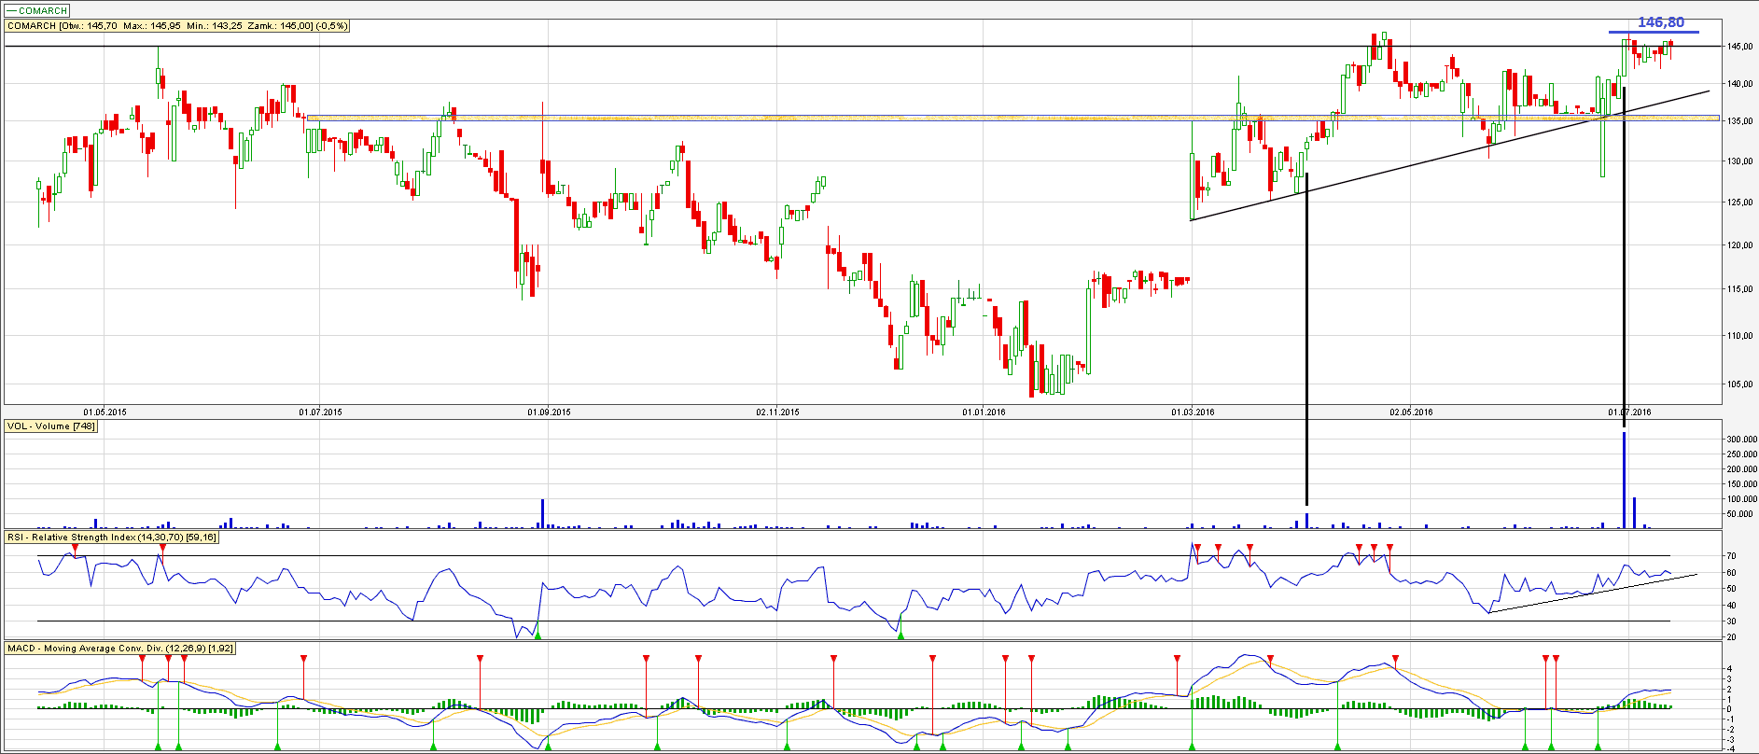Click the VOL - Volume panel label
Viewport: 1759px width, 754px height.
point(51,426)
